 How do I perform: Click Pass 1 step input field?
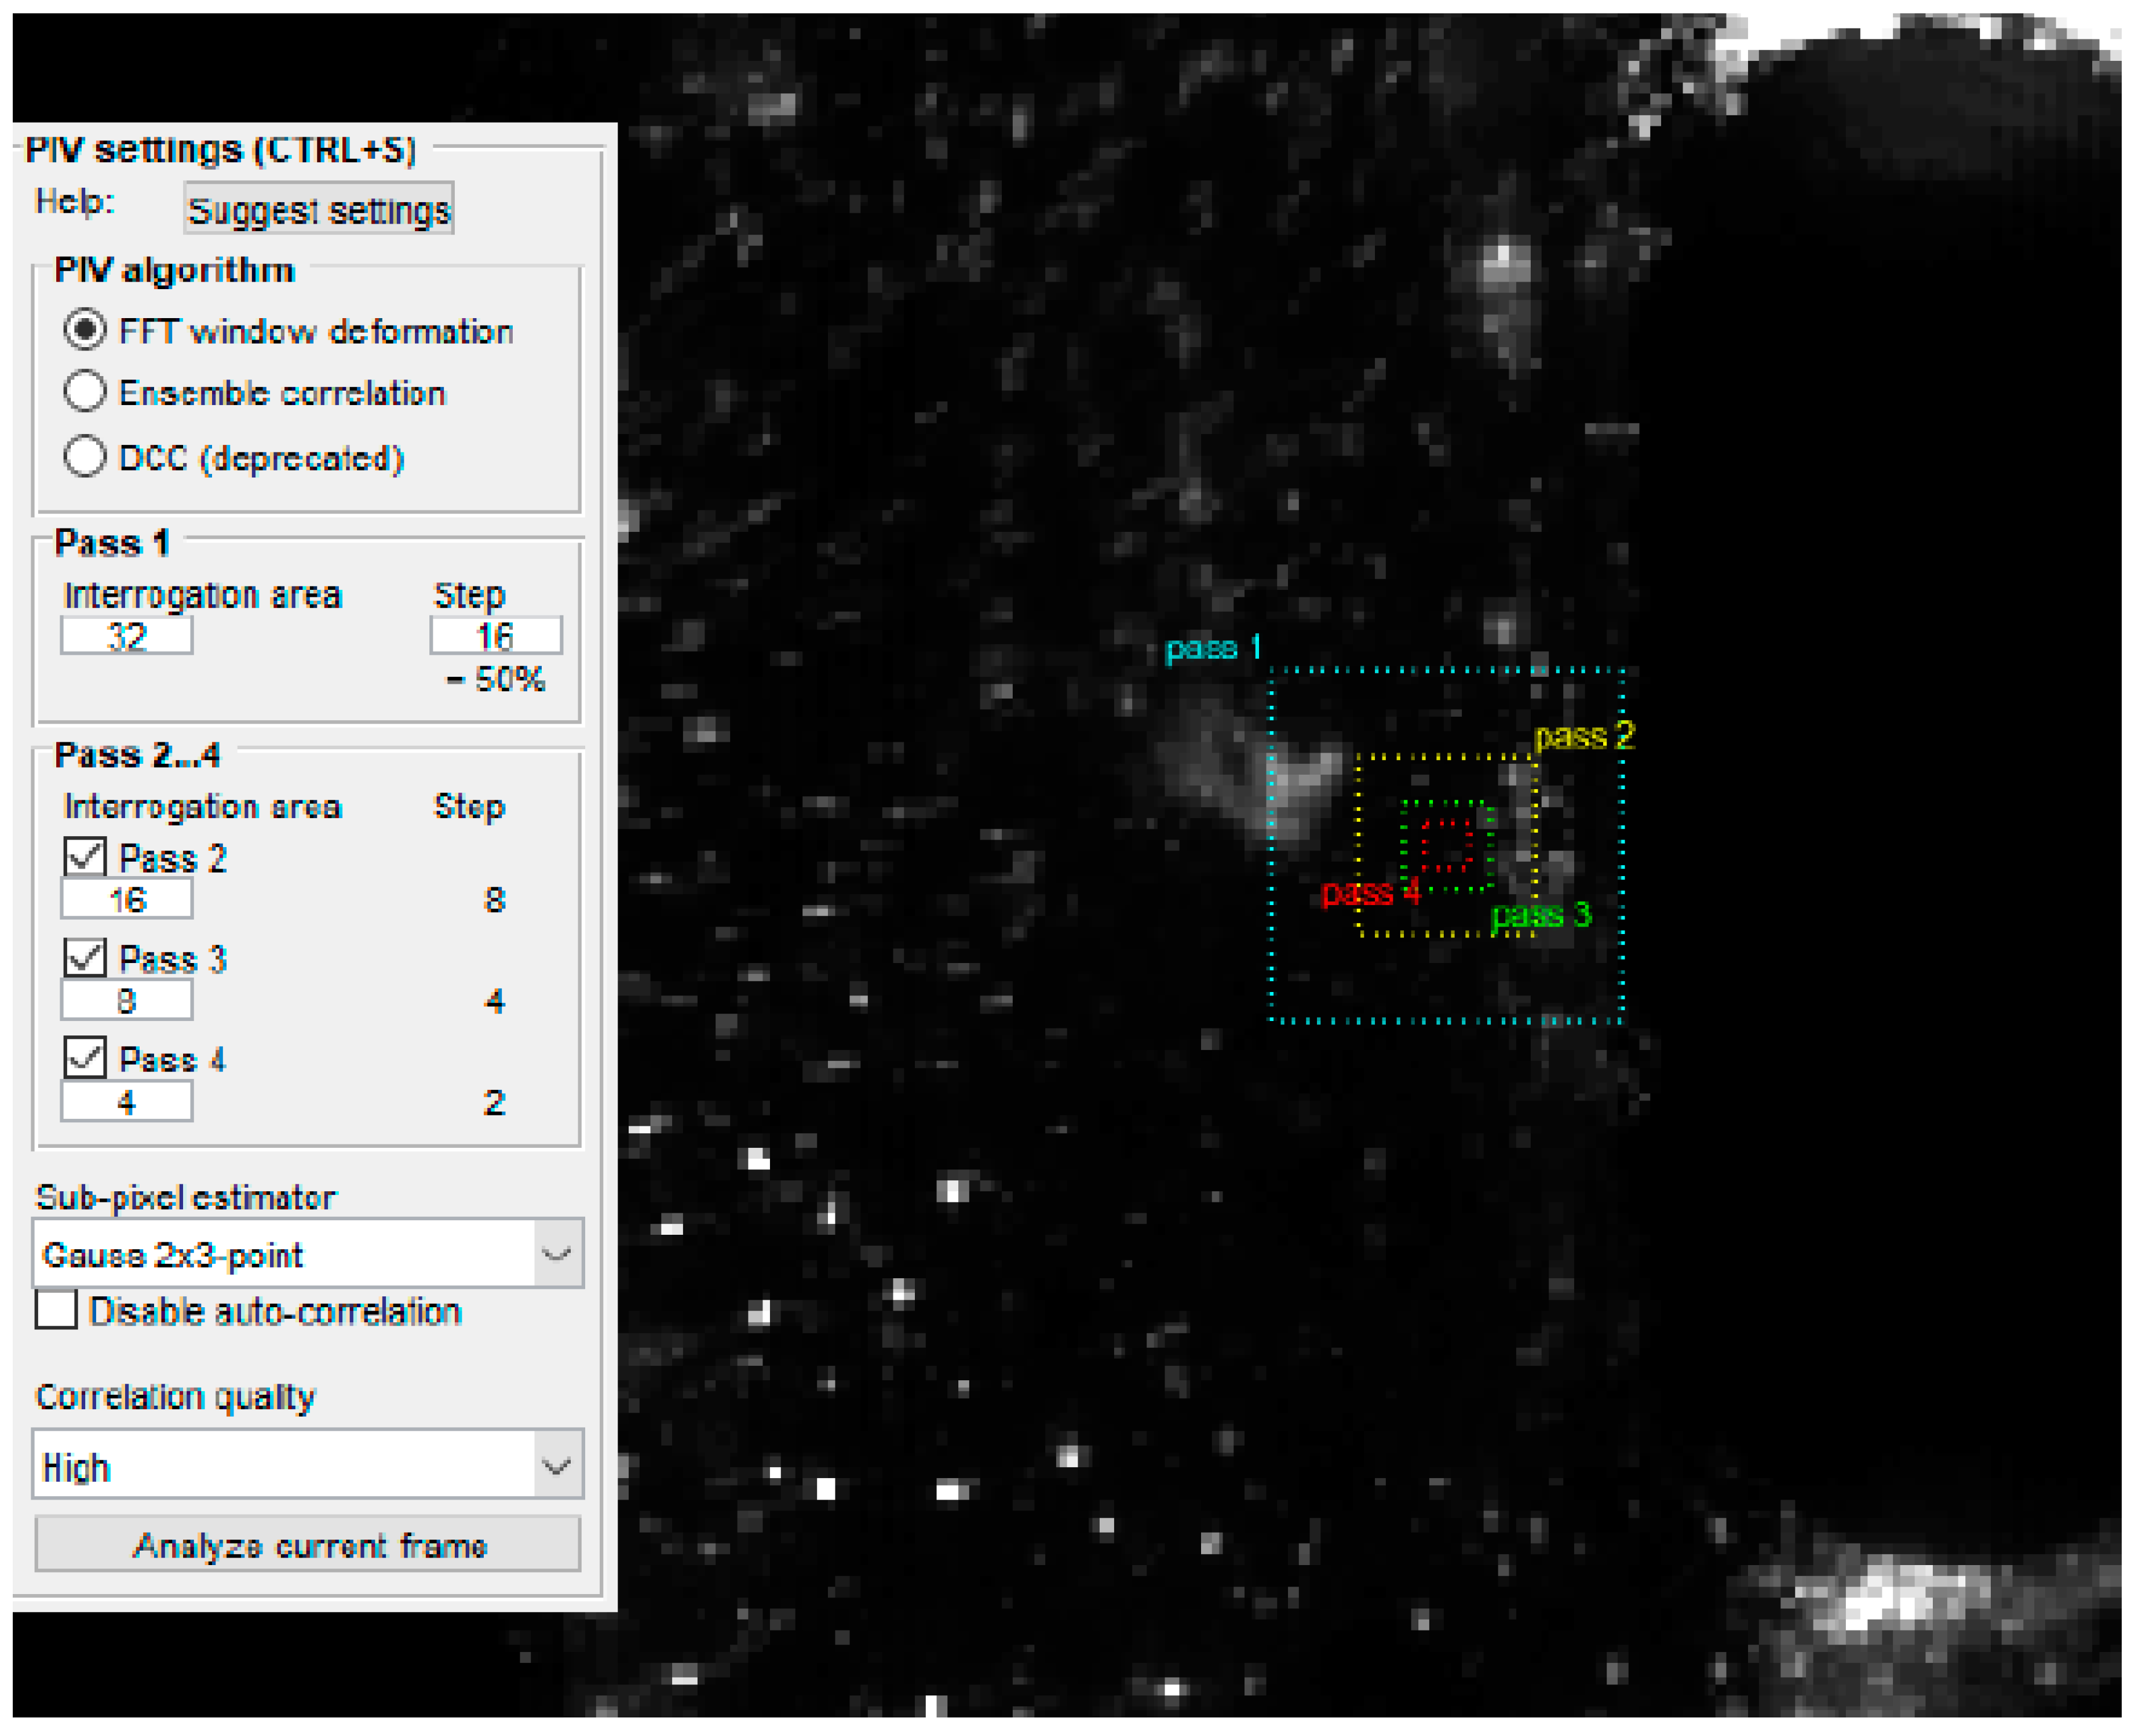click(x=496, y=636)
